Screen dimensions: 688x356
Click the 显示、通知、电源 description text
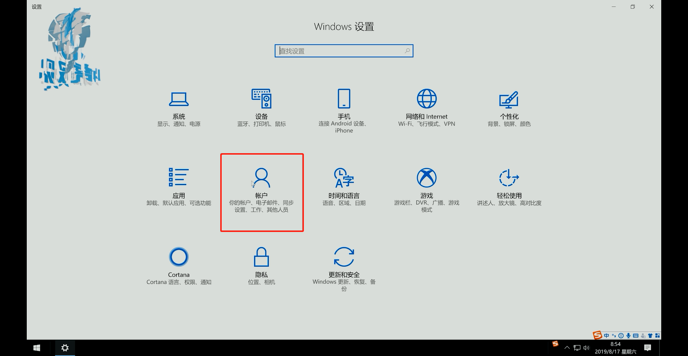tap(179, 124)
